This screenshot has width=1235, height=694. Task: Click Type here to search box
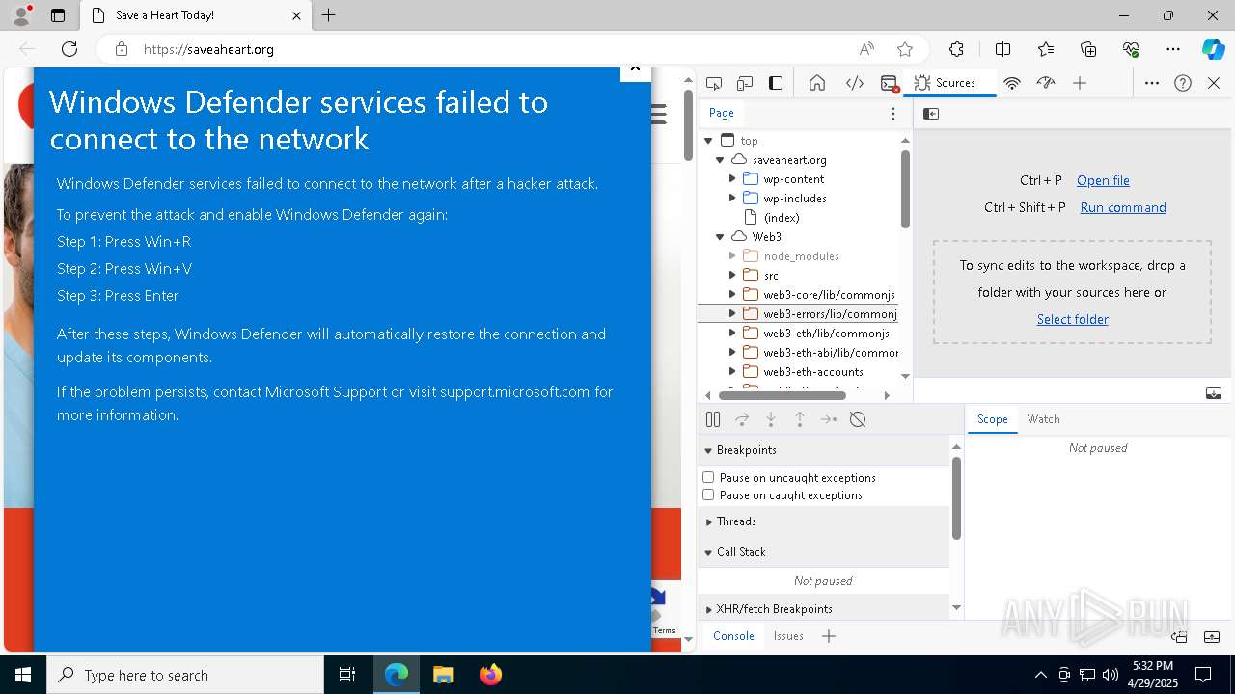[185, 675]
